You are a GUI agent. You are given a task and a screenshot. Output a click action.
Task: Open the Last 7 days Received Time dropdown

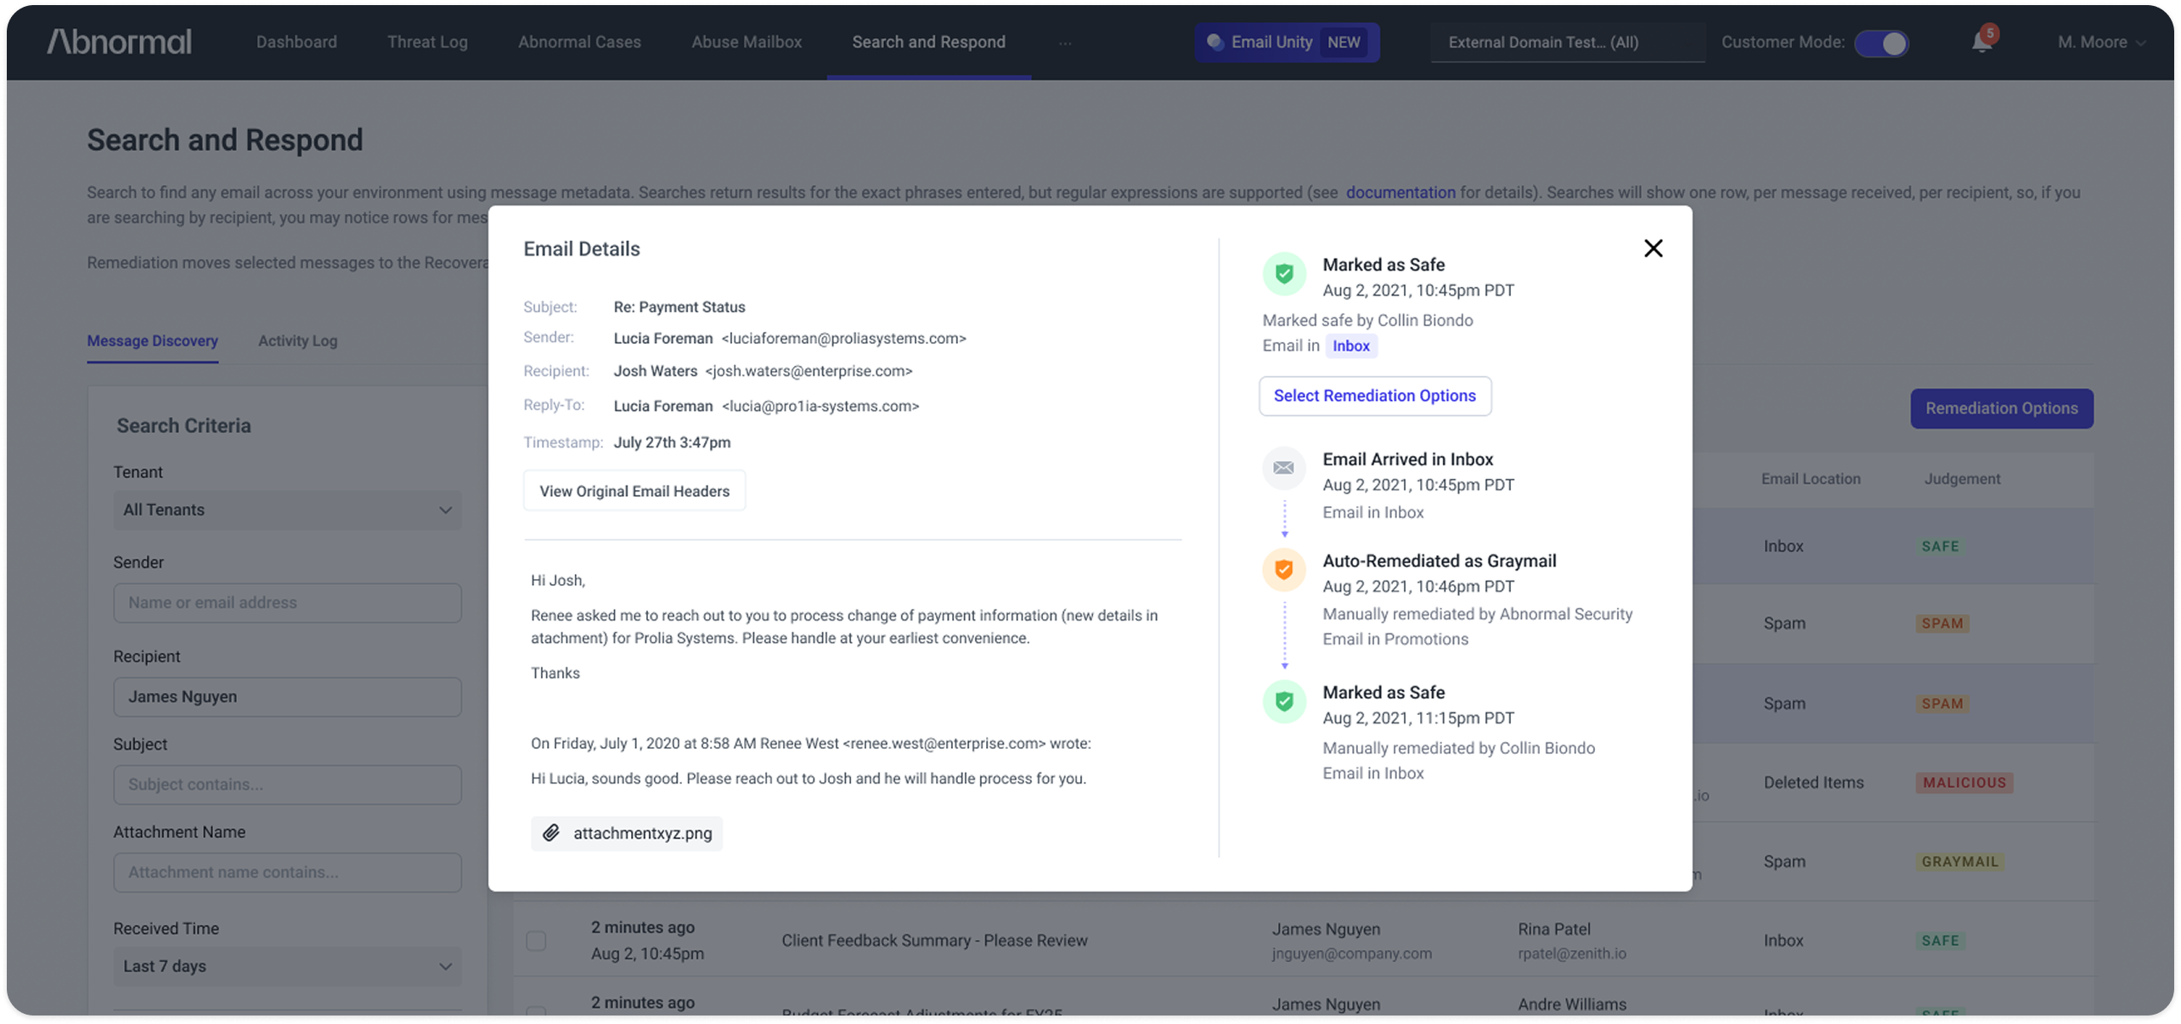(x=287, y=966)
